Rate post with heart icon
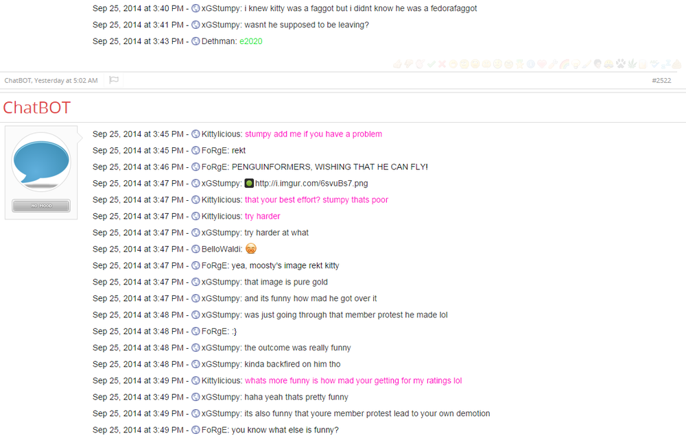 coord(542,64)
